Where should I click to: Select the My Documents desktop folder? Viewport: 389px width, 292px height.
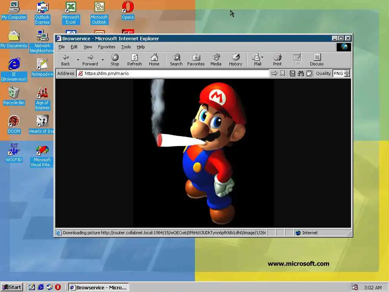pyautogui.click(x=14, y=39)
